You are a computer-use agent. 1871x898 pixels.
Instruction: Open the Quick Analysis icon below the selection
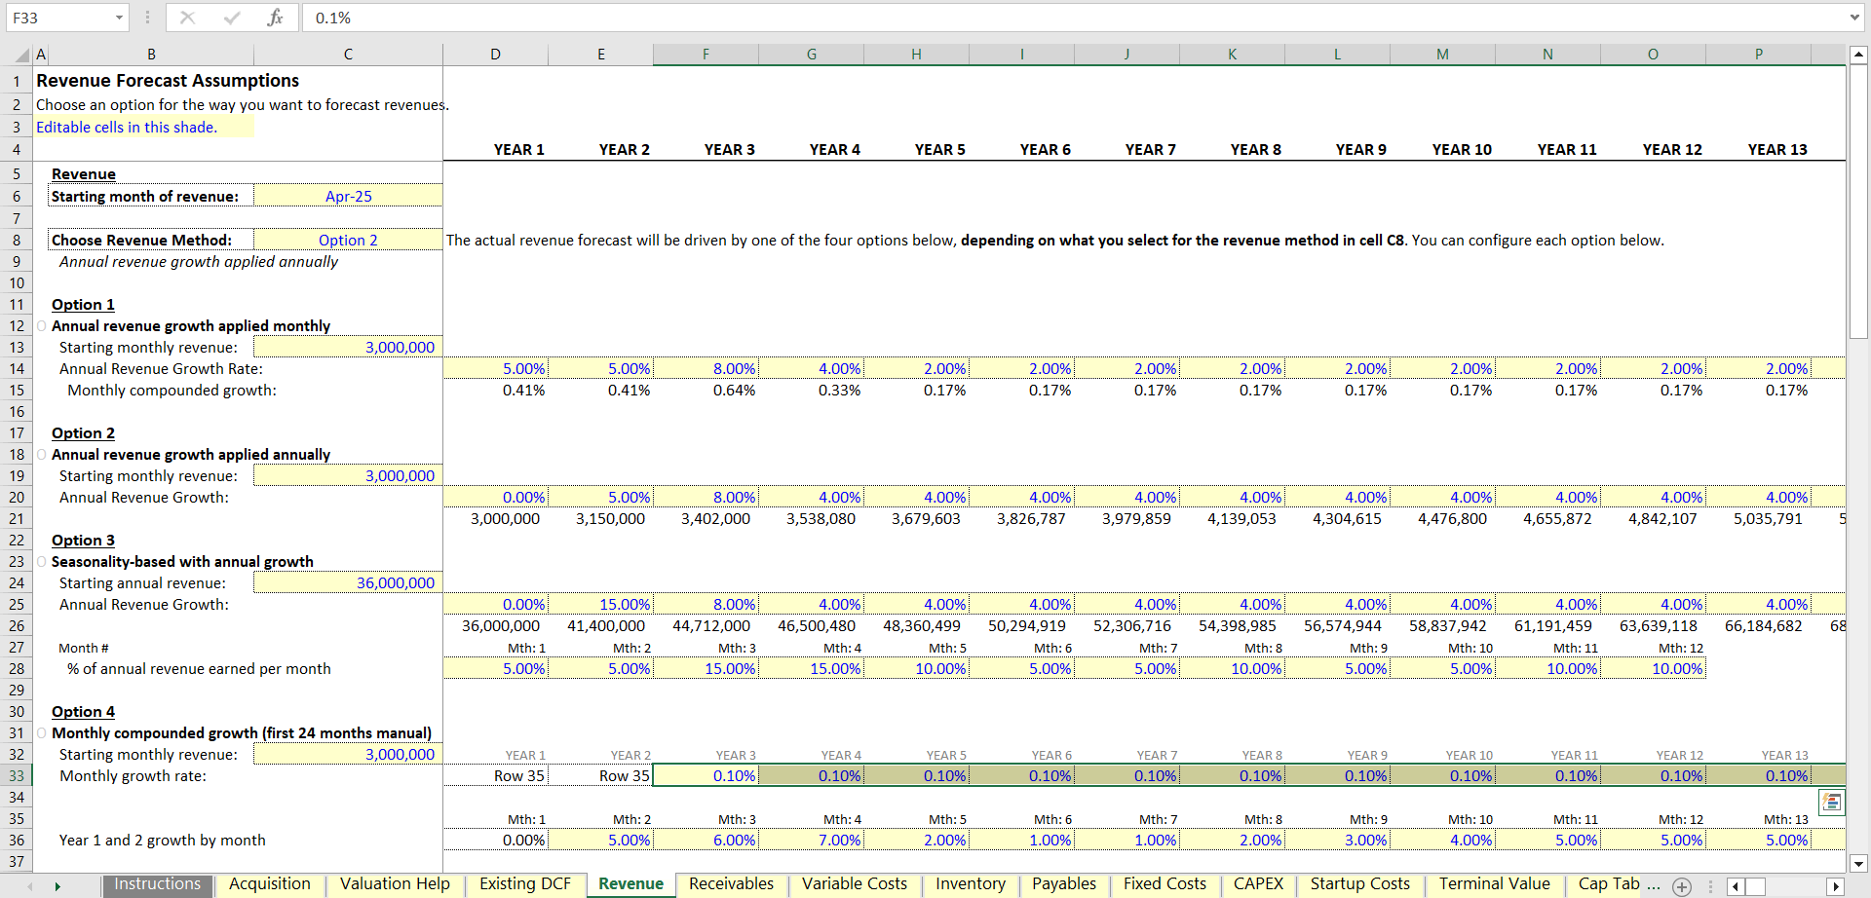coord(1832,802)
